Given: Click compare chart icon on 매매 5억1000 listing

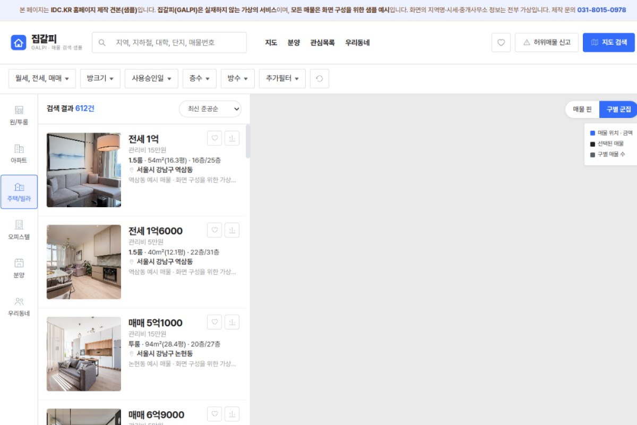Looking at the screenshot, I should (x=232, y=322).
